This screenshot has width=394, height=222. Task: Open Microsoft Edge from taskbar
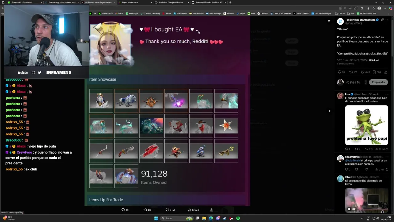pyautogui.click(x=211, y=218)
